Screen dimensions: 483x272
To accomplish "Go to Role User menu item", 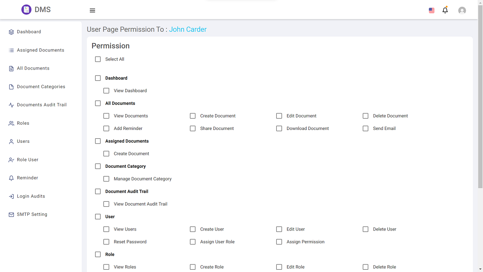I will pyautogui.click(x=28, y=160).
